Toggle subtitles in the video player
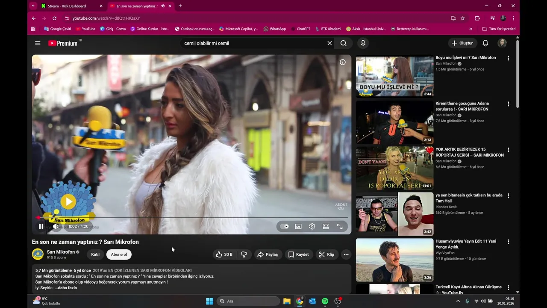The width and height of the screenshot is (547, 308). (298, 226)
